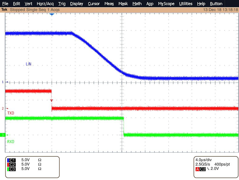
Task: Click the Stopped Single Seq status text
Action: point(28,10)
